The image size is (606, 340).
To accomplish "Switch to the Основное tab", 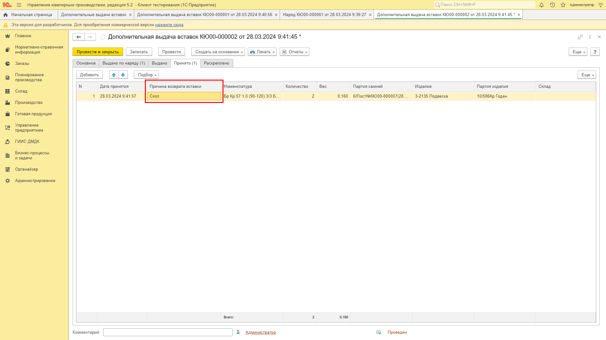I will 86,63.
